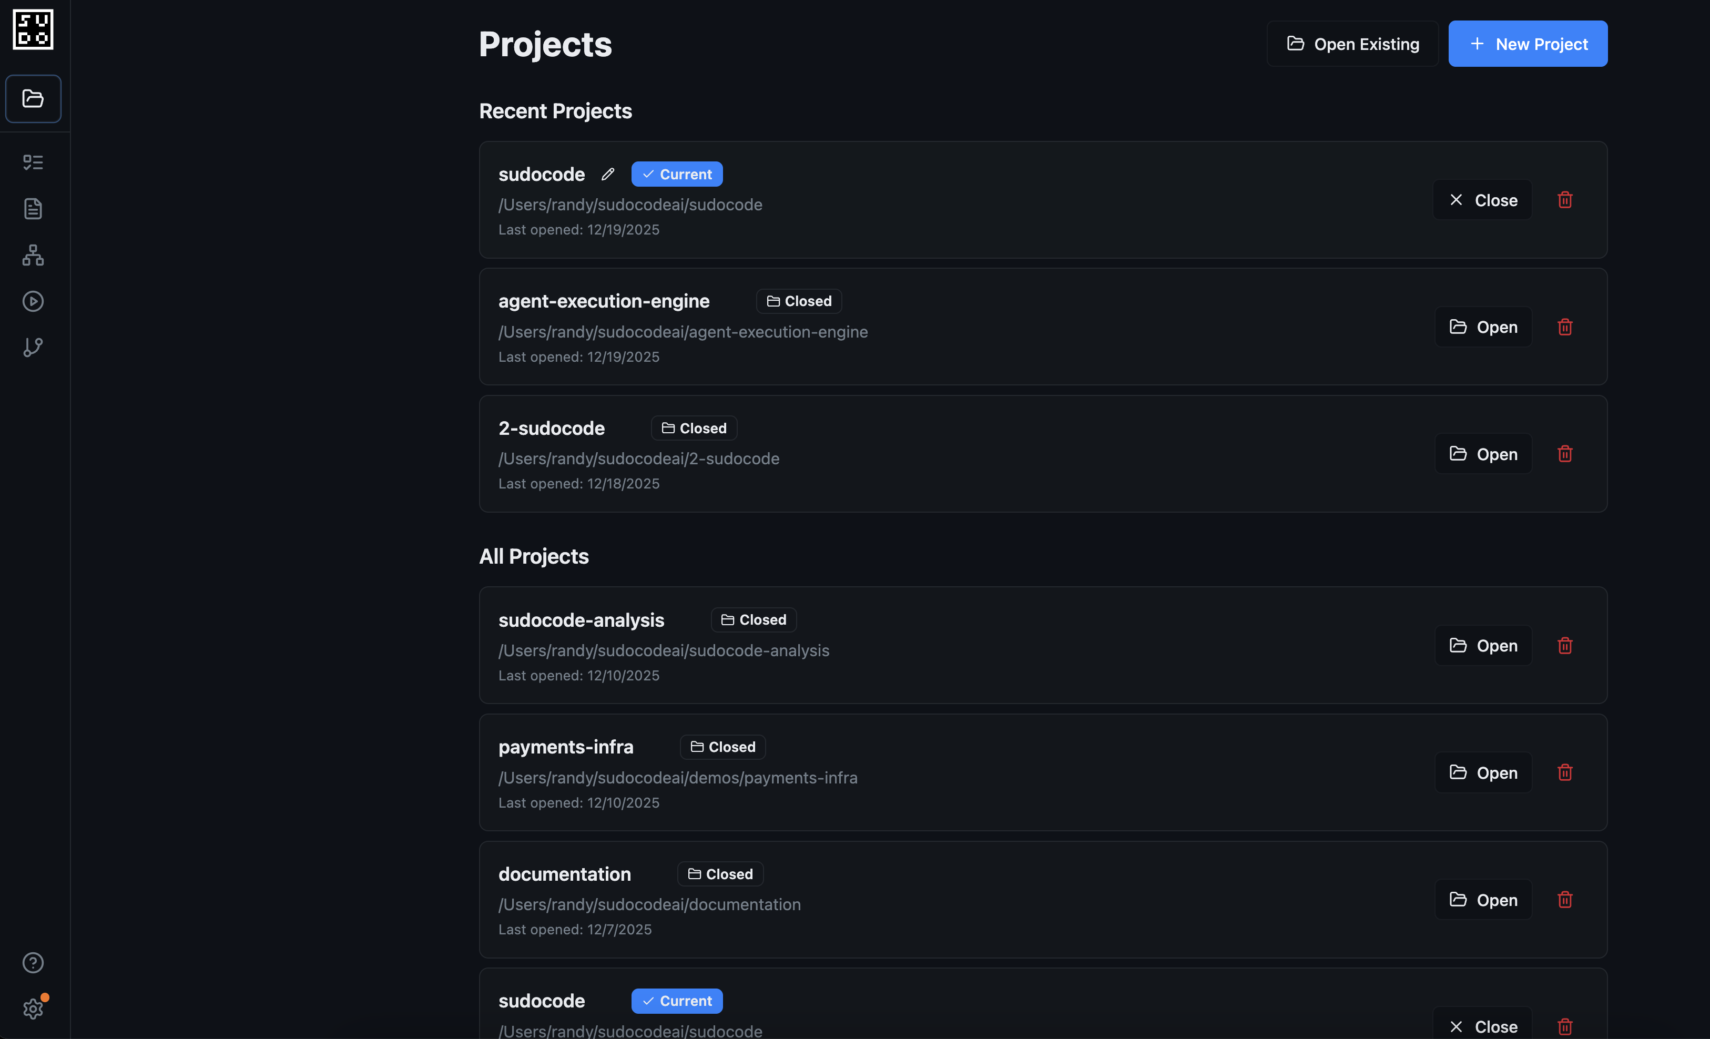Open the payments-infra project

[x=1483, y=772]
